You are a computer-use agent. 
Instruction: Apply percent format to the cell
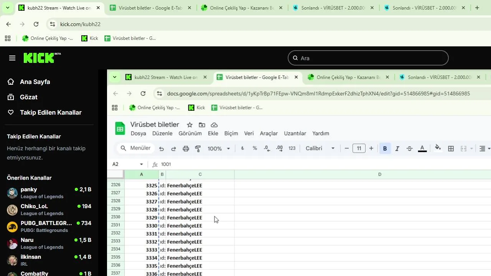(x=255, y=148)
